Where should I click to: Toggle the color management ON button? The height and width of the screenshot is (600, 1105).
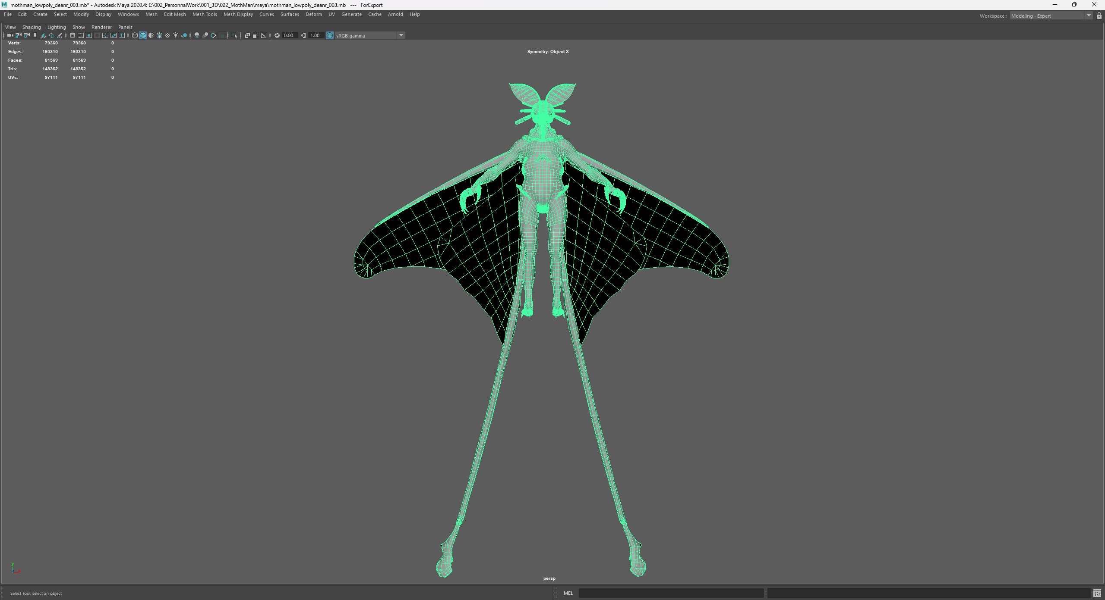tap(330, 35)
